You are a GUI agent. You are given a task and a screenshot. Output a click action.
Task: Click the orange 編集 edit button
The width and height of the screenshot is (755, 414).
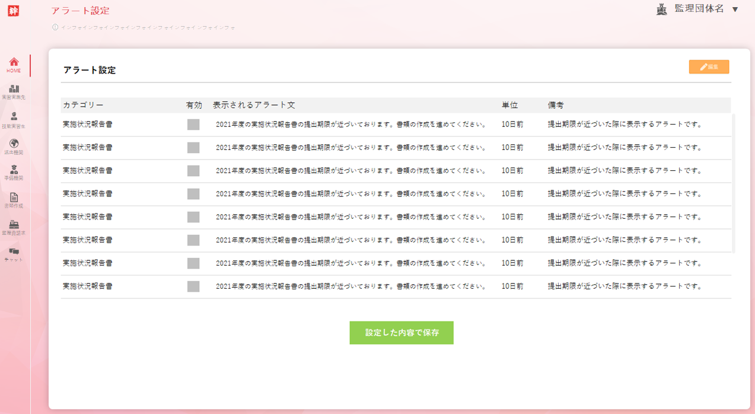pyautogui.click(x=709, y=67)
